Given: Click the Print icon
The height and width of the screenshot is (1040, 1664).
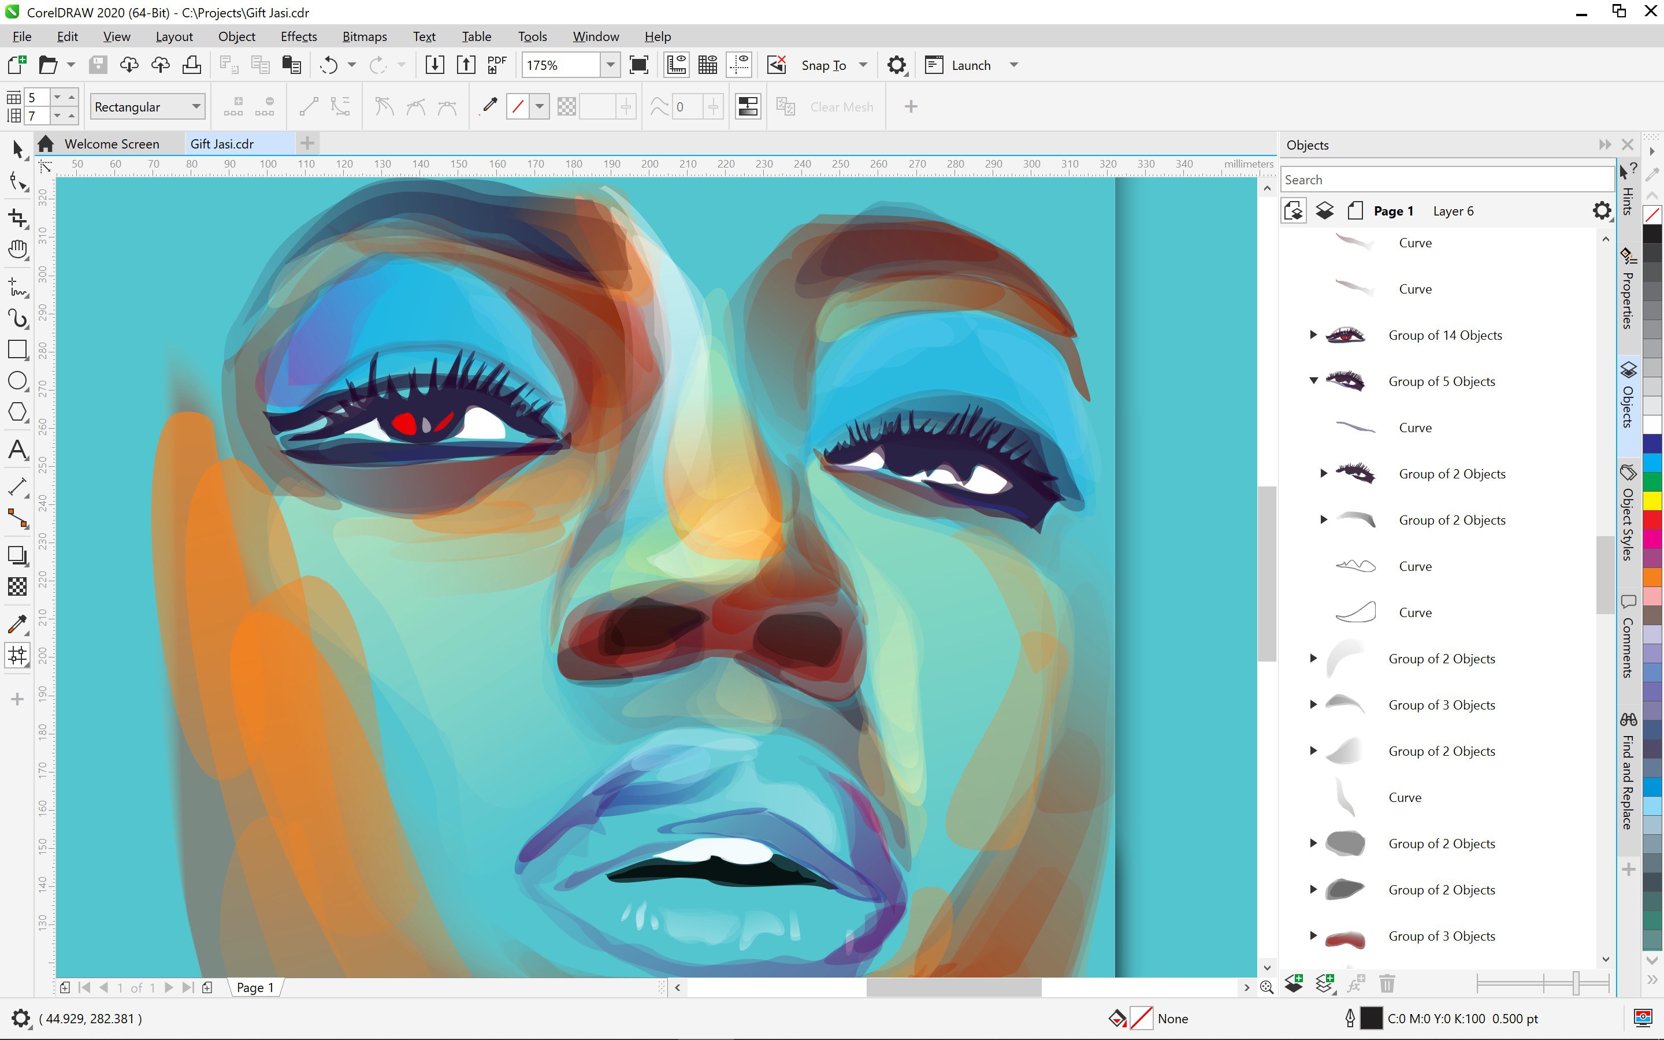Looking at the screenshot, I should pyautogui.click(x=192, y=65).
